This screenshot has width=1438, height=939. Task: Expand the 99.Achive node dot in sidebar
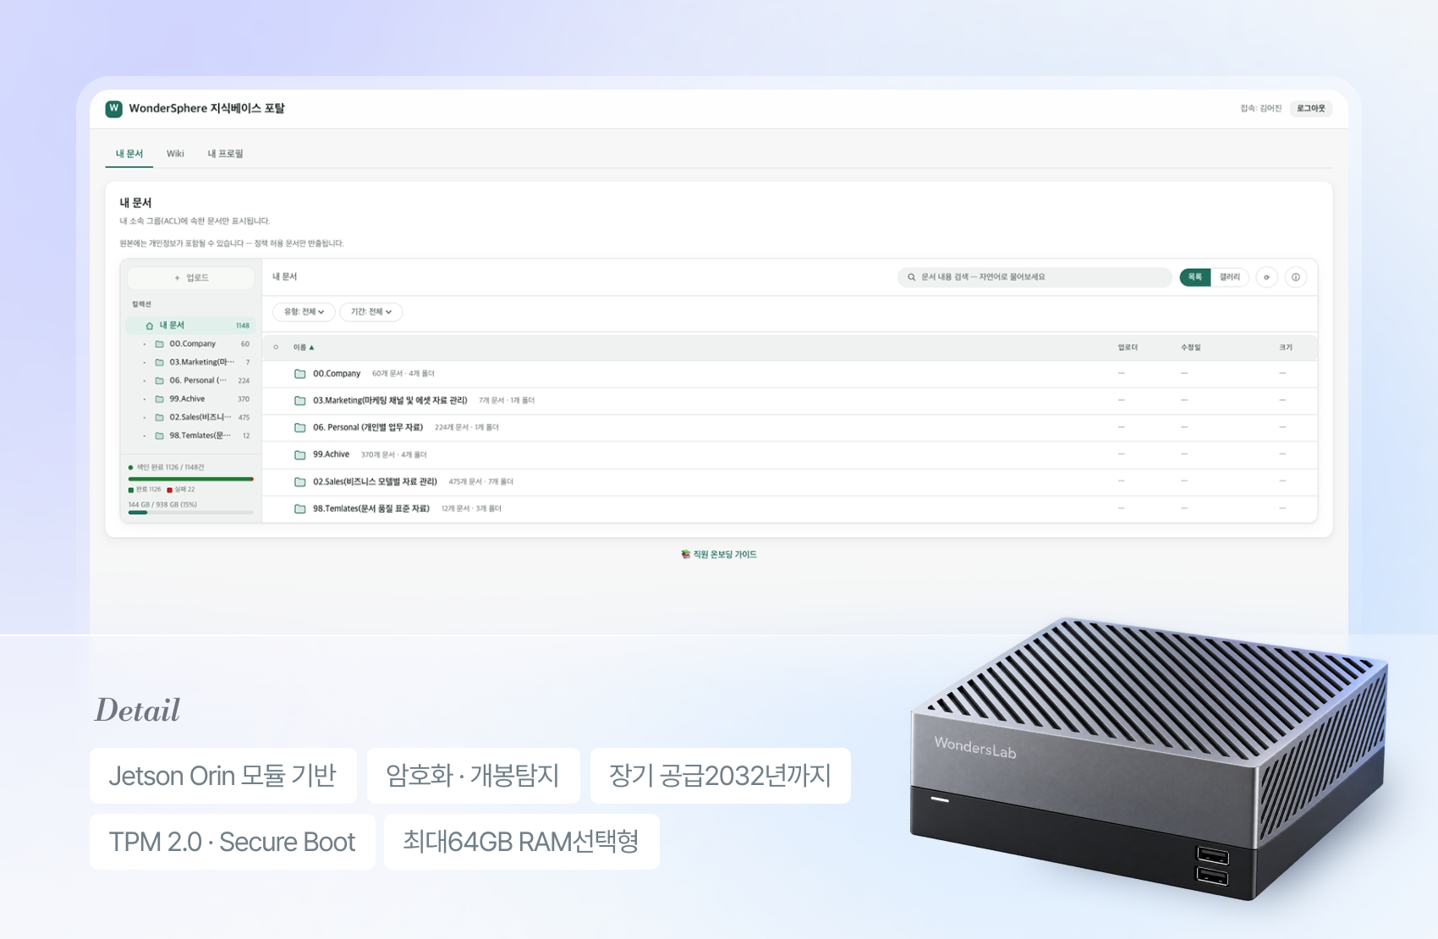coord(145,399)
